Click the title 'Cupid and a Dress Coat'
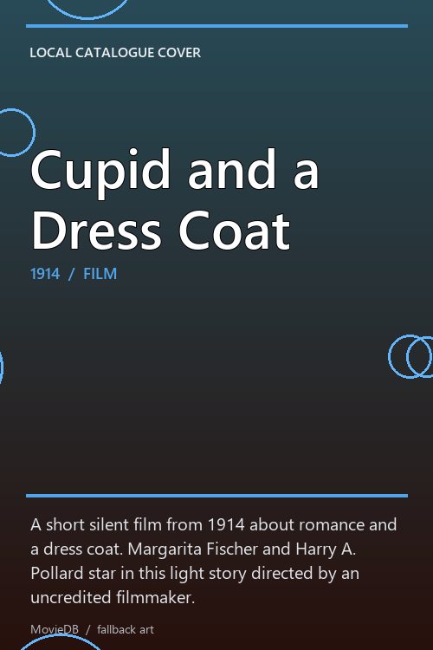Screen dimensions: 433x650 coord(174,199)
